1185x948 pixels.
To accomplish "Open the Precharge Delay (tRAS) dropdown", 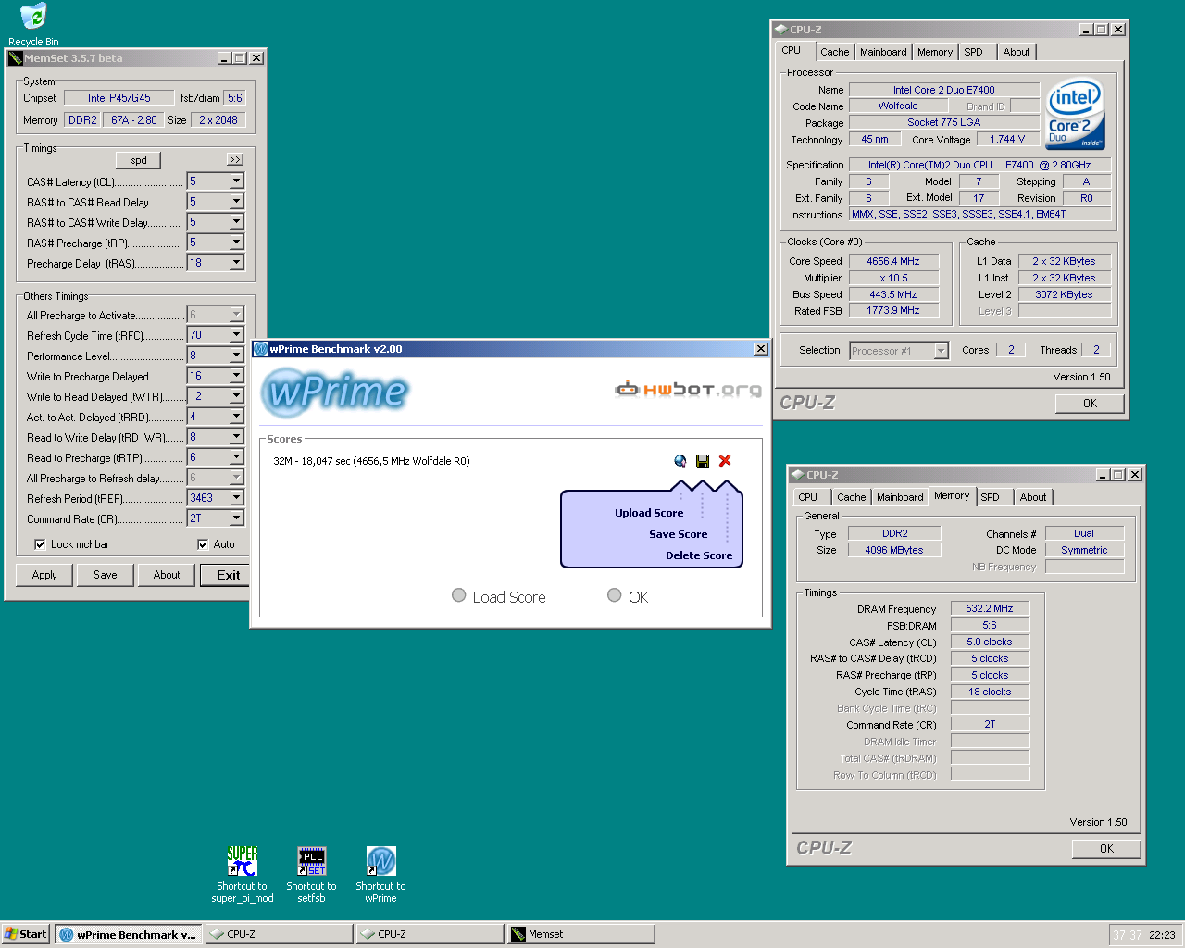I will click(x=237, y=263).
